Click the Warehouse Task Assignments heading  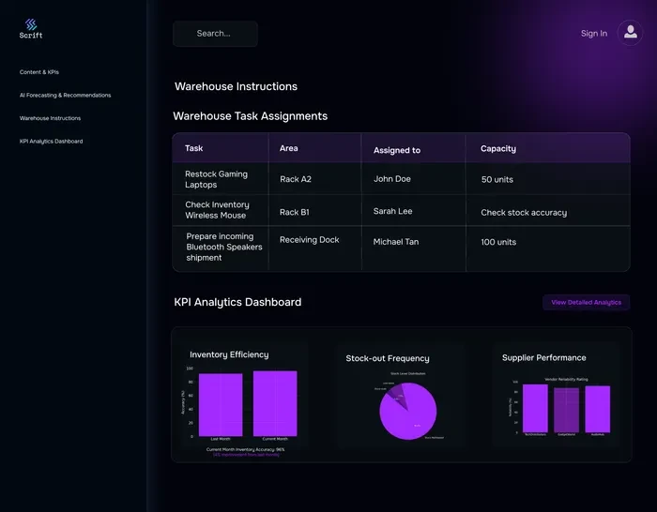pyautogui.click(x=251, y=116)
